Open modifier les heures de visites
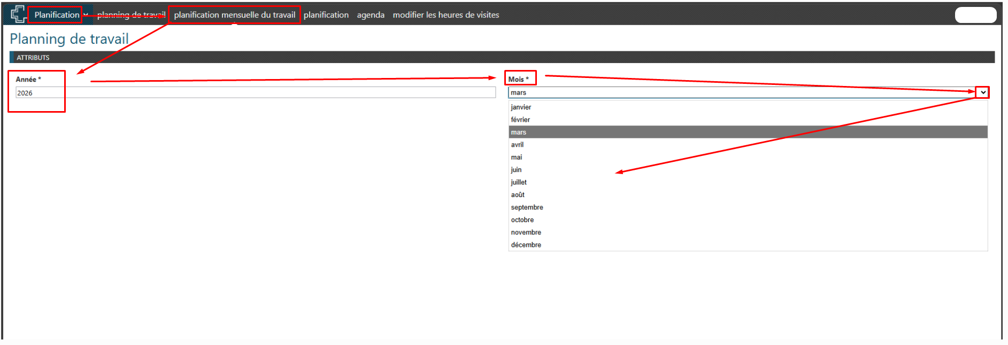 pyautogui.click(x=446, y=15)
